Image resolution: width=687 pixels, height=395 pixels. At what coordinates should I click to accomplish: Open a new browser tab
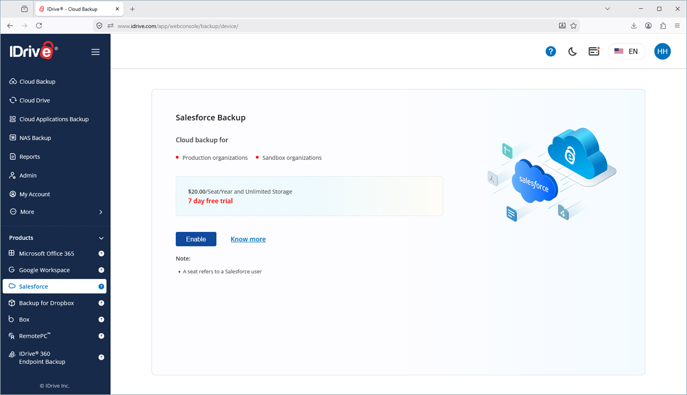[x=132, y=9]
